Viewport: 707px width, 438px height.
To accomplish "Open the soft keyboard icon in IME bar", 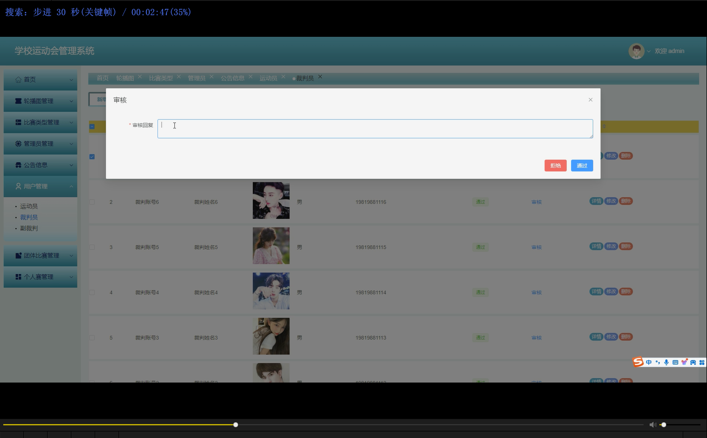I will point(675,362).
